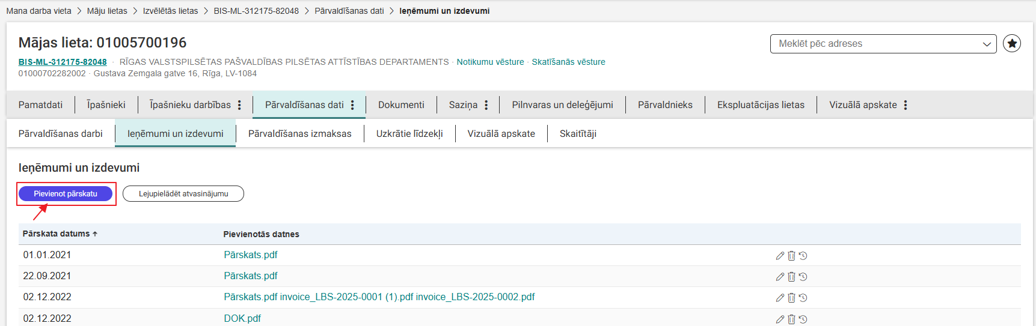The height and width of the screenshot is (326, 1036).
Task: Open the DOK.pdf attachment link
Action: [242, 319]
